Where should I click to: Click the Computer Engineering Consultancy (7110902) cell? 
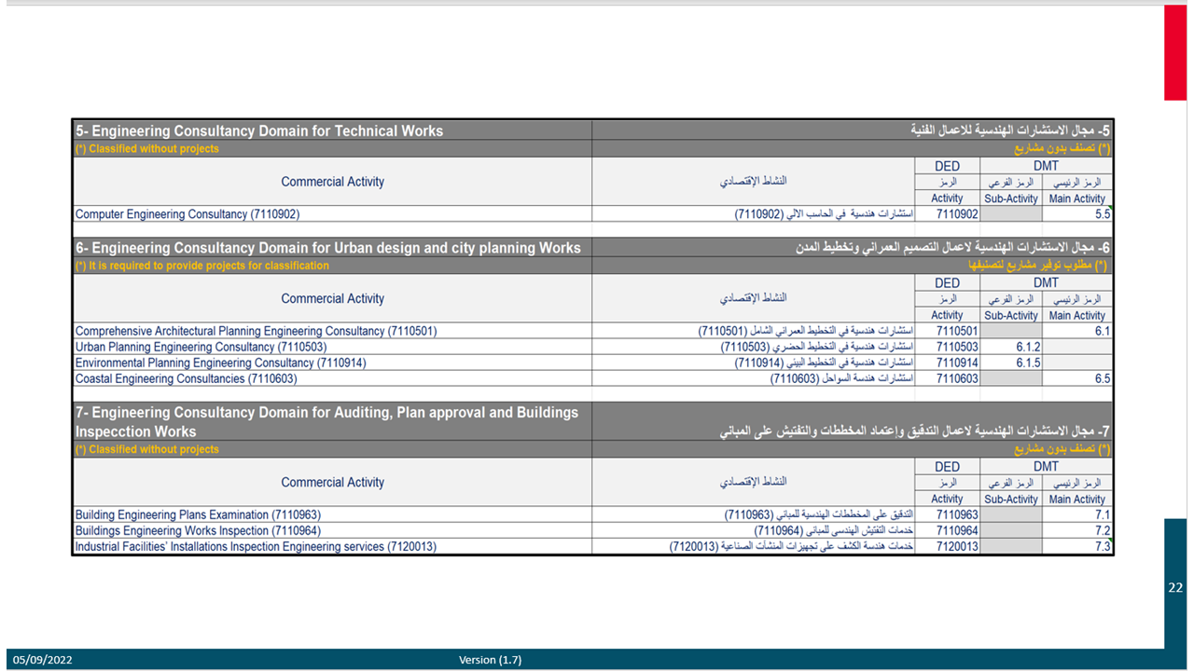pos(187,214)
